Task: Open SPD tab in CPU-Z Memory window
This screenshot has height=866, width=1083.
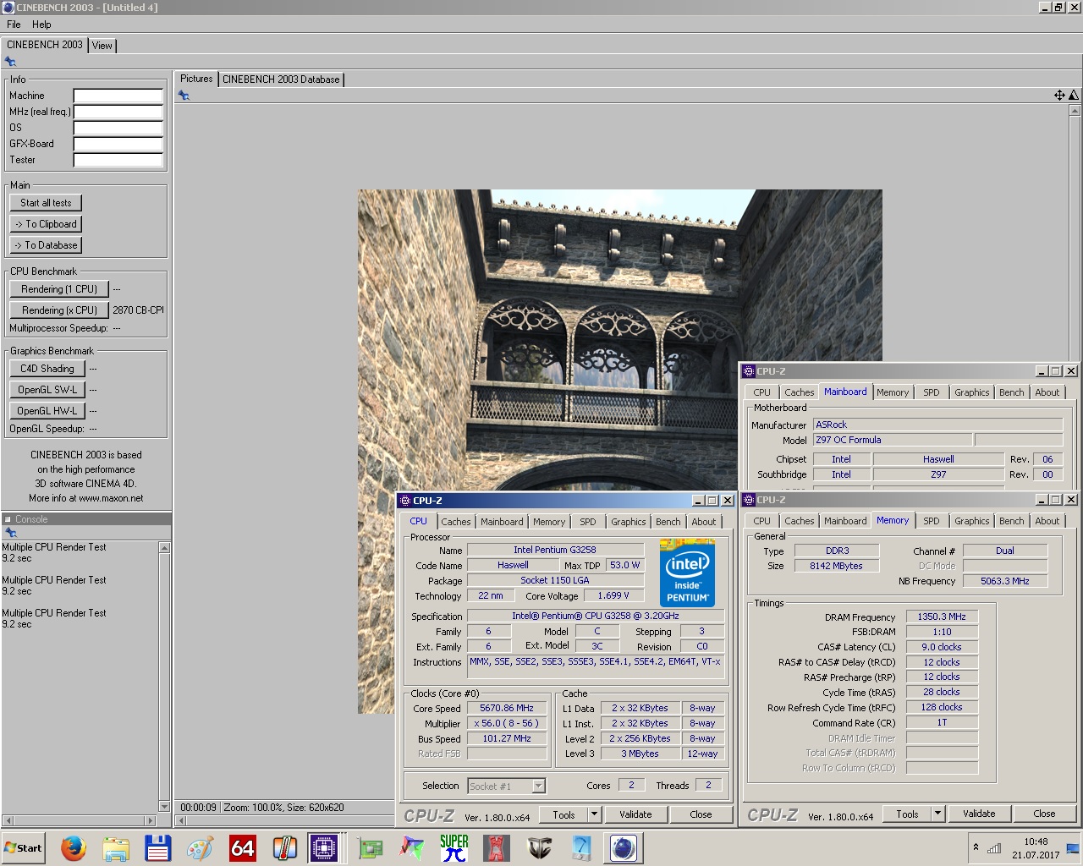Action: click(931, 521)
